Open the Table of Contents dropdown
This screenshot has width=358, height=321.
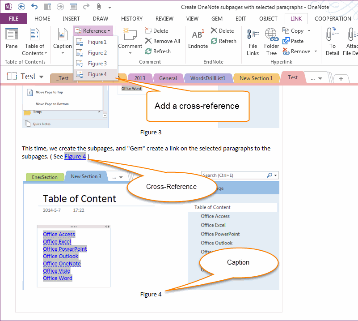(34, 42)
